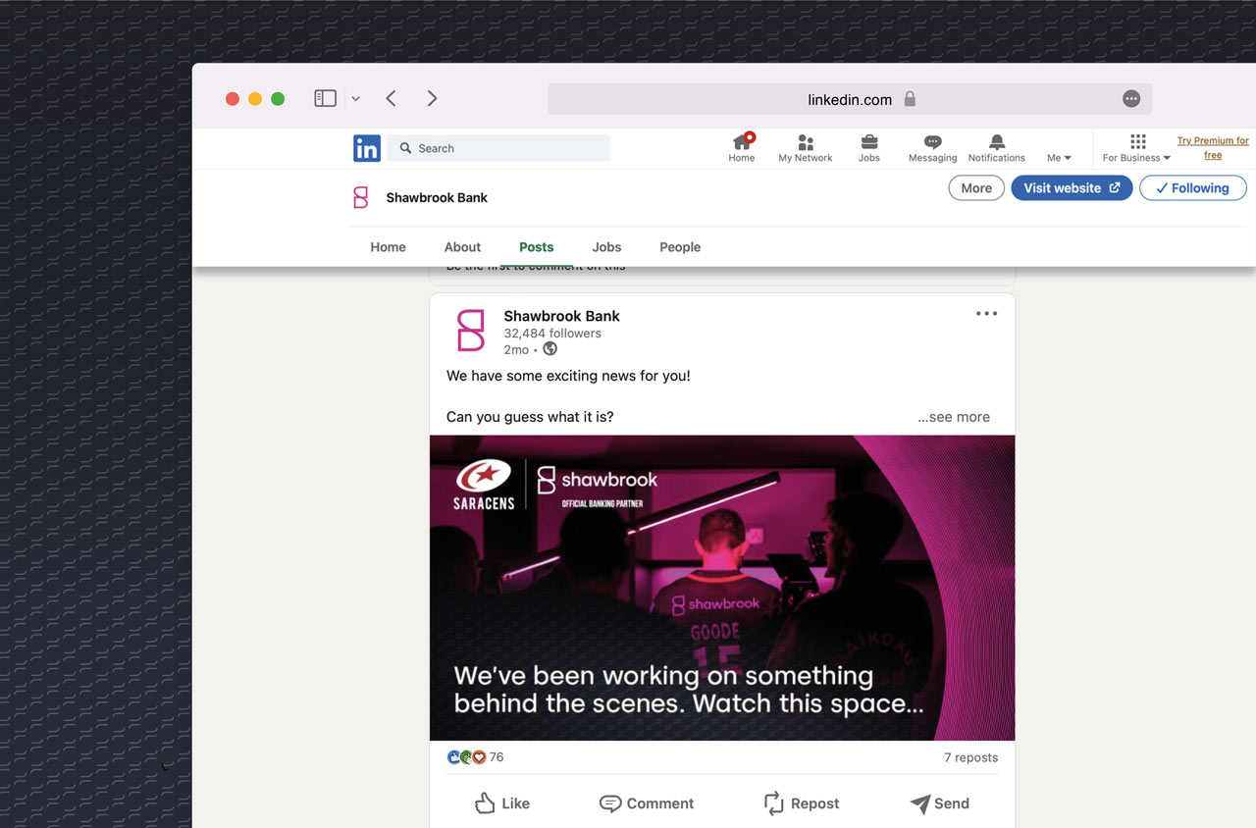Open the sidebar tab group dropdown chevron
Image resolution: width=1256 pixels, height=828 pixels.
(x=355, y=99)
